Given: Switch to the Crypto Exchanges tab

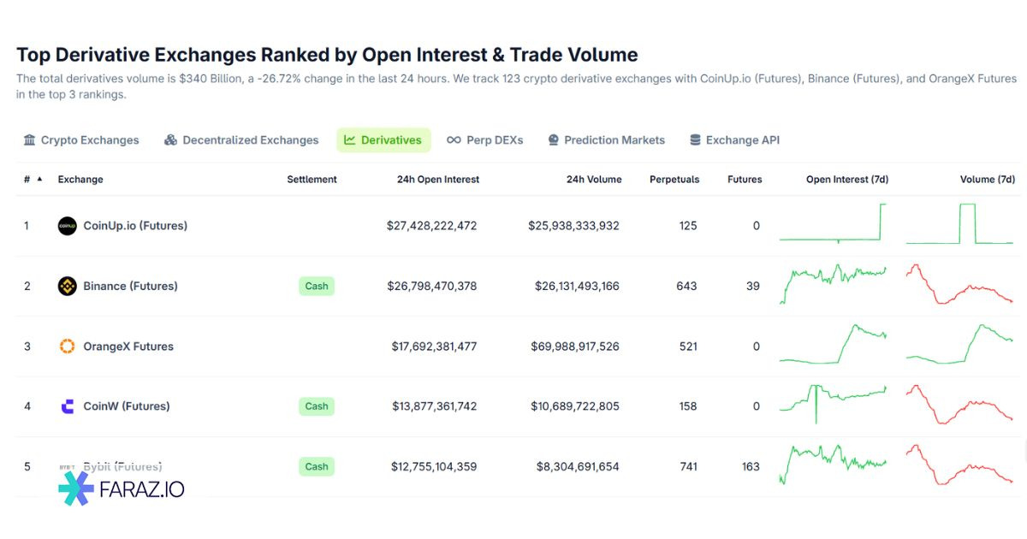Looking at the screenshot, I should [81, 140].
